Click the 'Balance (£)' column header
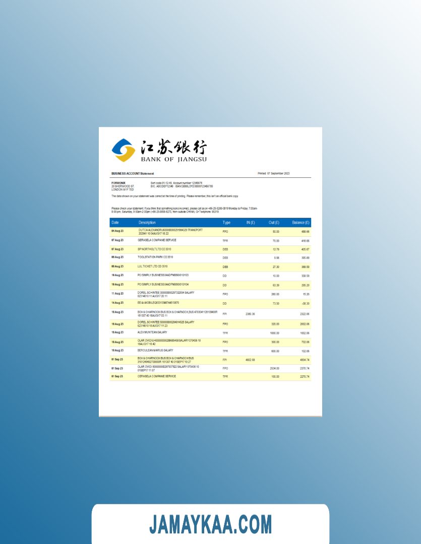The width and height of the screenshot is (421, 544). pos(300,223)
